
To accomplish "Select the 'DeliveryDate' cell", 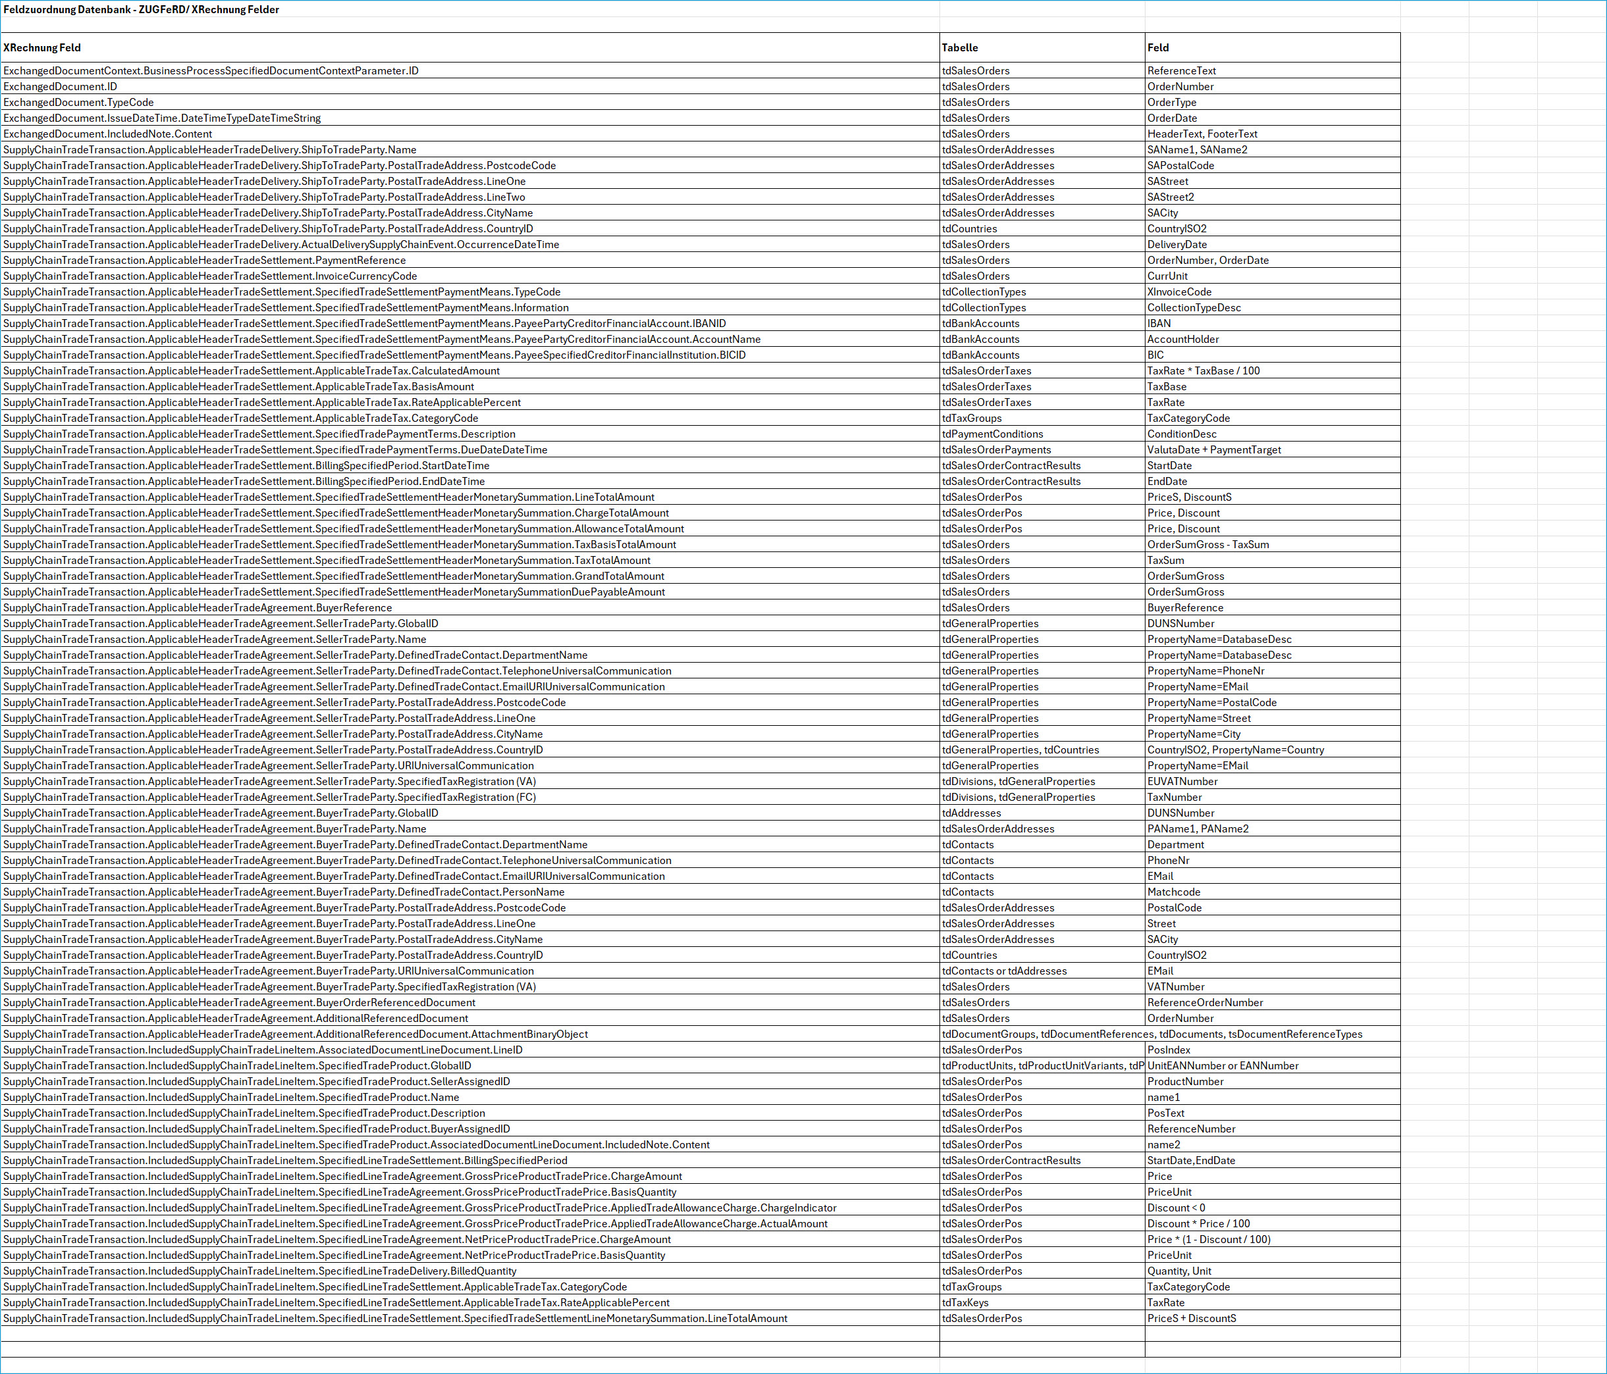I will pyautogui.click(x=1272, y=244).
